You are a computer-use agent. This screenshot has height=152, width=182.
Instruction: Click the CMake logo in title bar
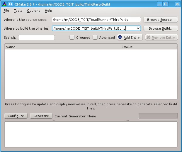tap(4, 4)
